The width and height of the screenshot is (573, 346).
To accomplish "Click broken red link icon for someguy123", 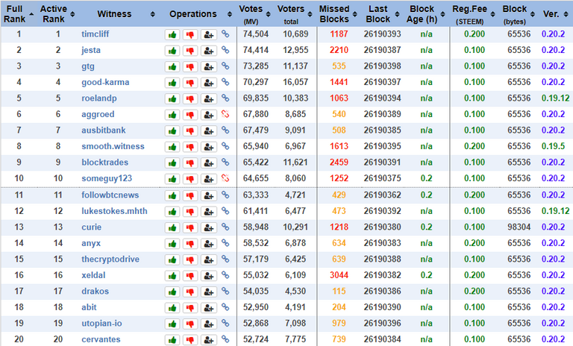I will [225, 179].
